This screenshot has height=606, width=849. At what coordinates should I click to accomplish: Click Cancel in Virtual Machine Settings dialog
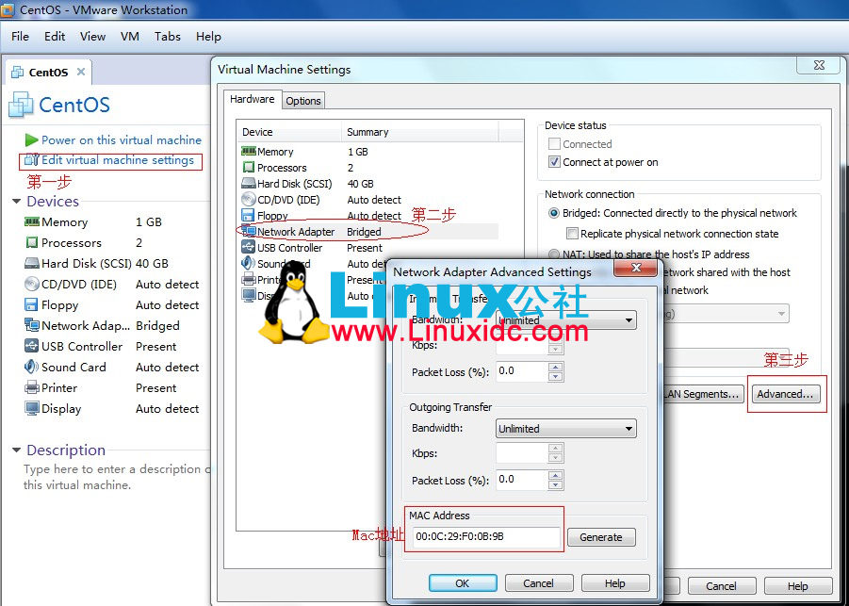click(x=721, y=586)
